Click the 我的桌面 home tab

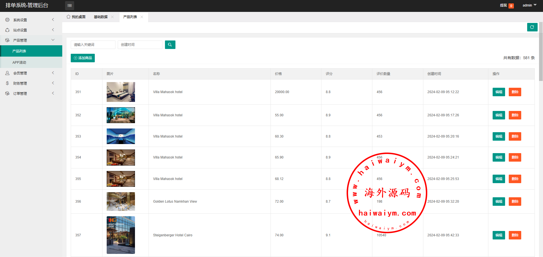pyautogui.click(x=76, y=17)
